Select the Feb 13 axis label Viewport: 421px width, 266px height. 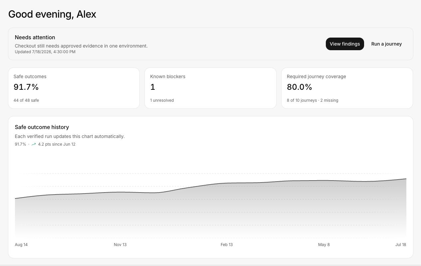pos(227,244)
